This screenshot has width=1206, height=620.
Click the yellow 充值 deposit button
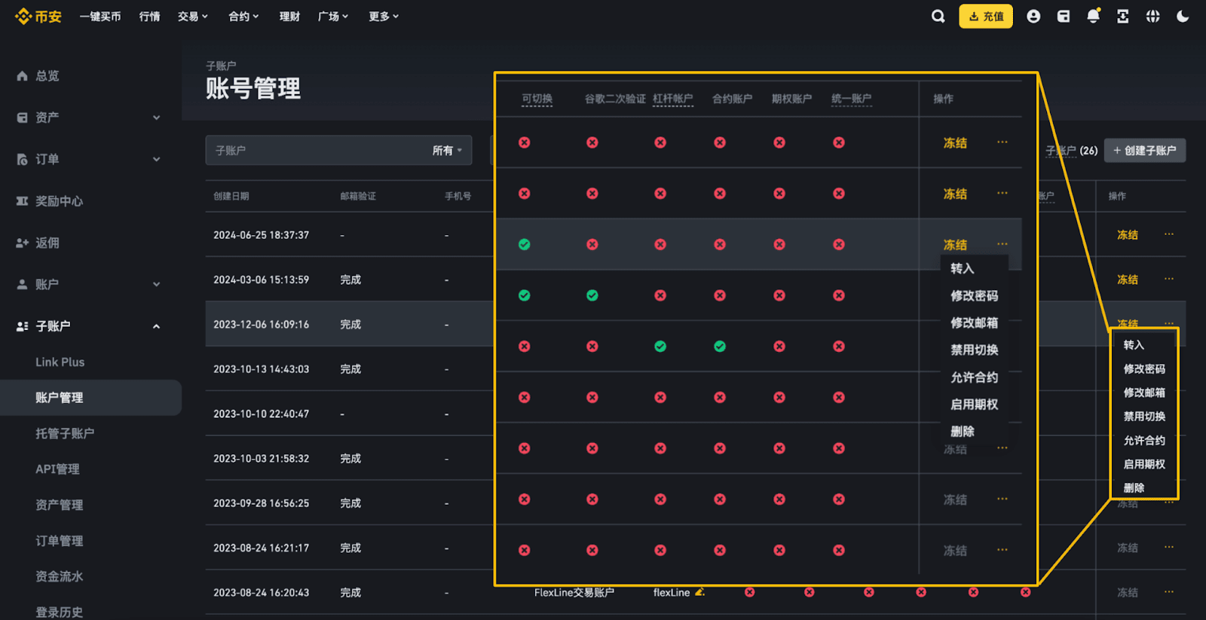pos(985,17)
